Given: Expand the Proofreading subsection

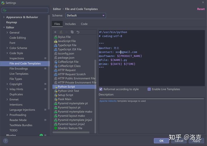Looking at the screenshot, I should (x=7, y=115).
